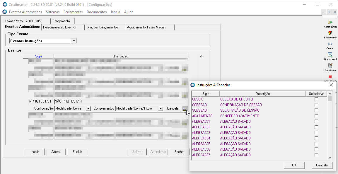Select the CESOK row text

197,99
